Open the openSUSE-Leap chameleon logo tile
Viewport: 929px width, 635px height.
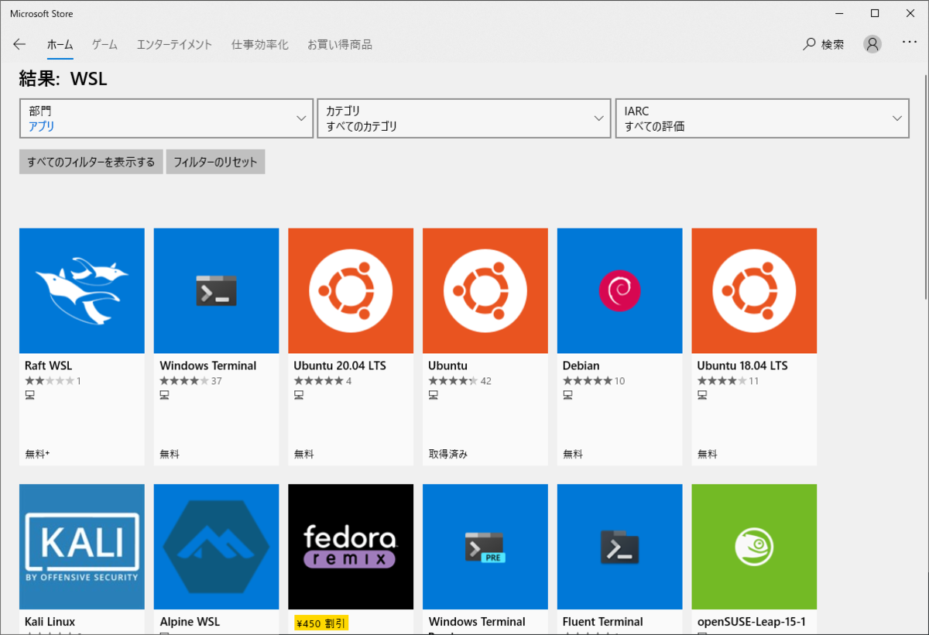point(754,547)
